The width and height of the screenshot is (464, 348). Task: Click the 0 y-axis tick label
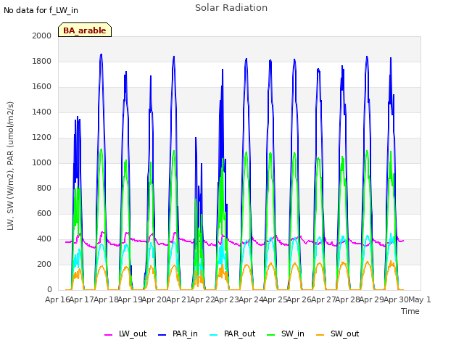coord(49,290)
